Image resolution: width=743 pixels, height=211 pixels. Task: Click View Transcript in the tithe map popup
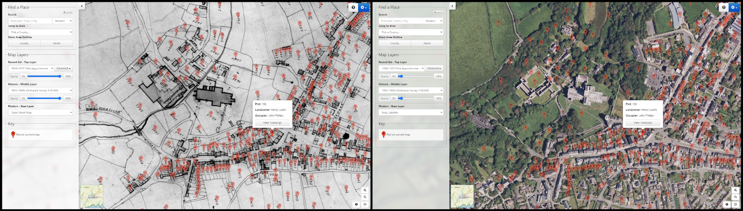point(272,123)
